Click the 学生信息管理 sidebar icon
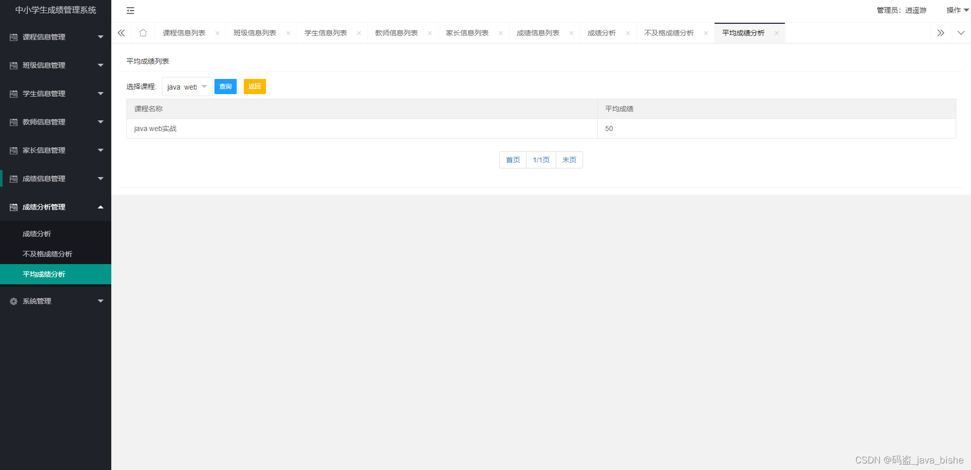 (x=14, y=94)
